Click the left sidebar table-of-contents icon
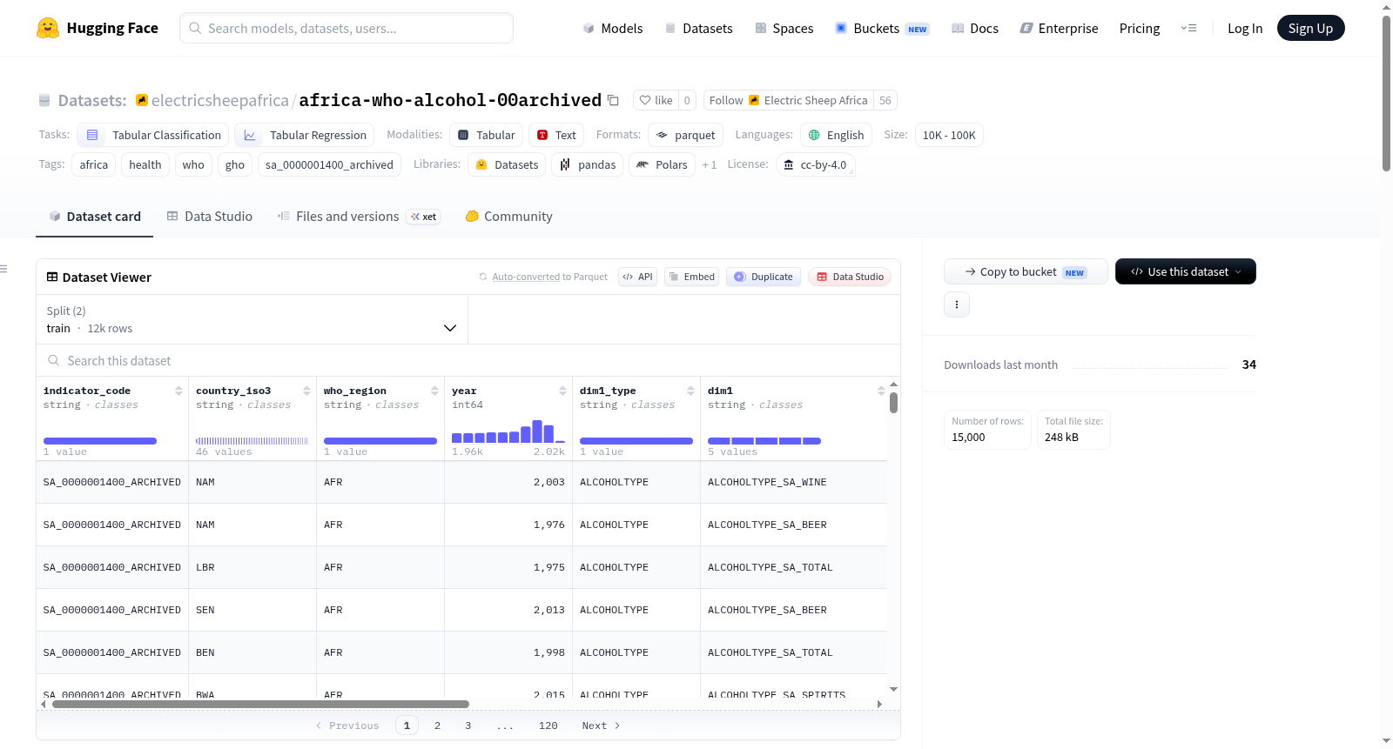 (3, 269)
